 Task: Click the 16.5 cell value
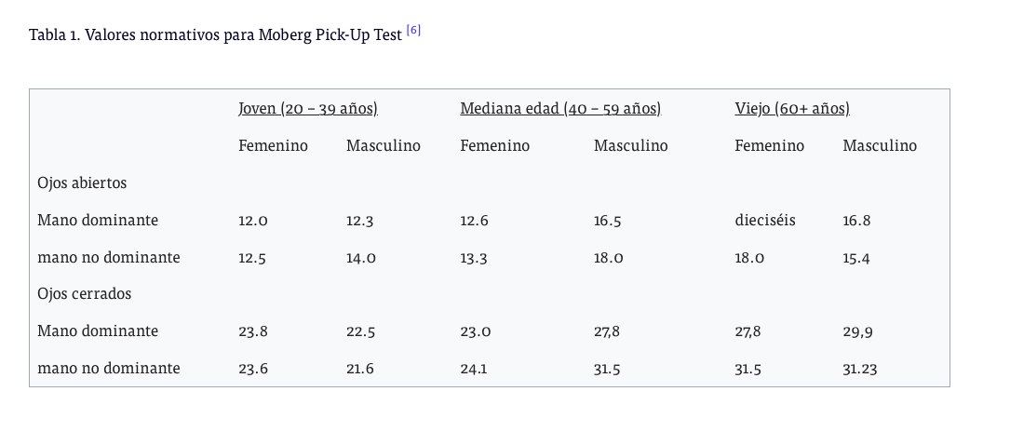608,220
